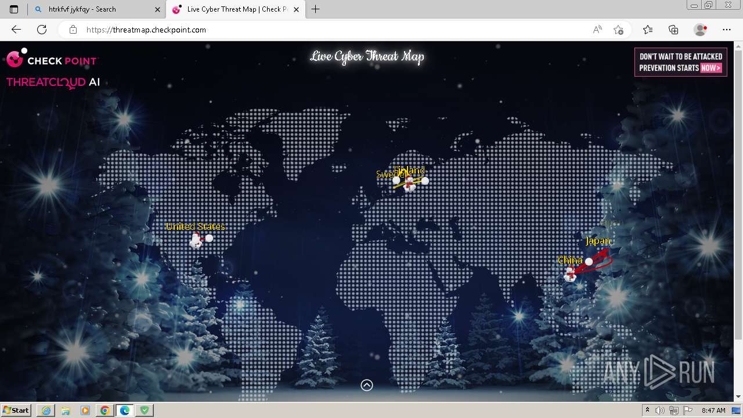Click the snowman marker at United States
743x418 pixels.
point(197,240)
